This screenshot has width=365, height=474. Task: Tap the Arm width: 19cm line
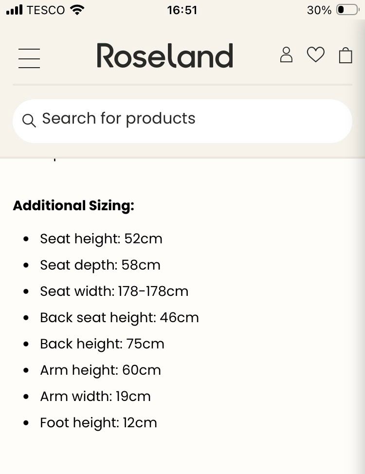point(95,396)
